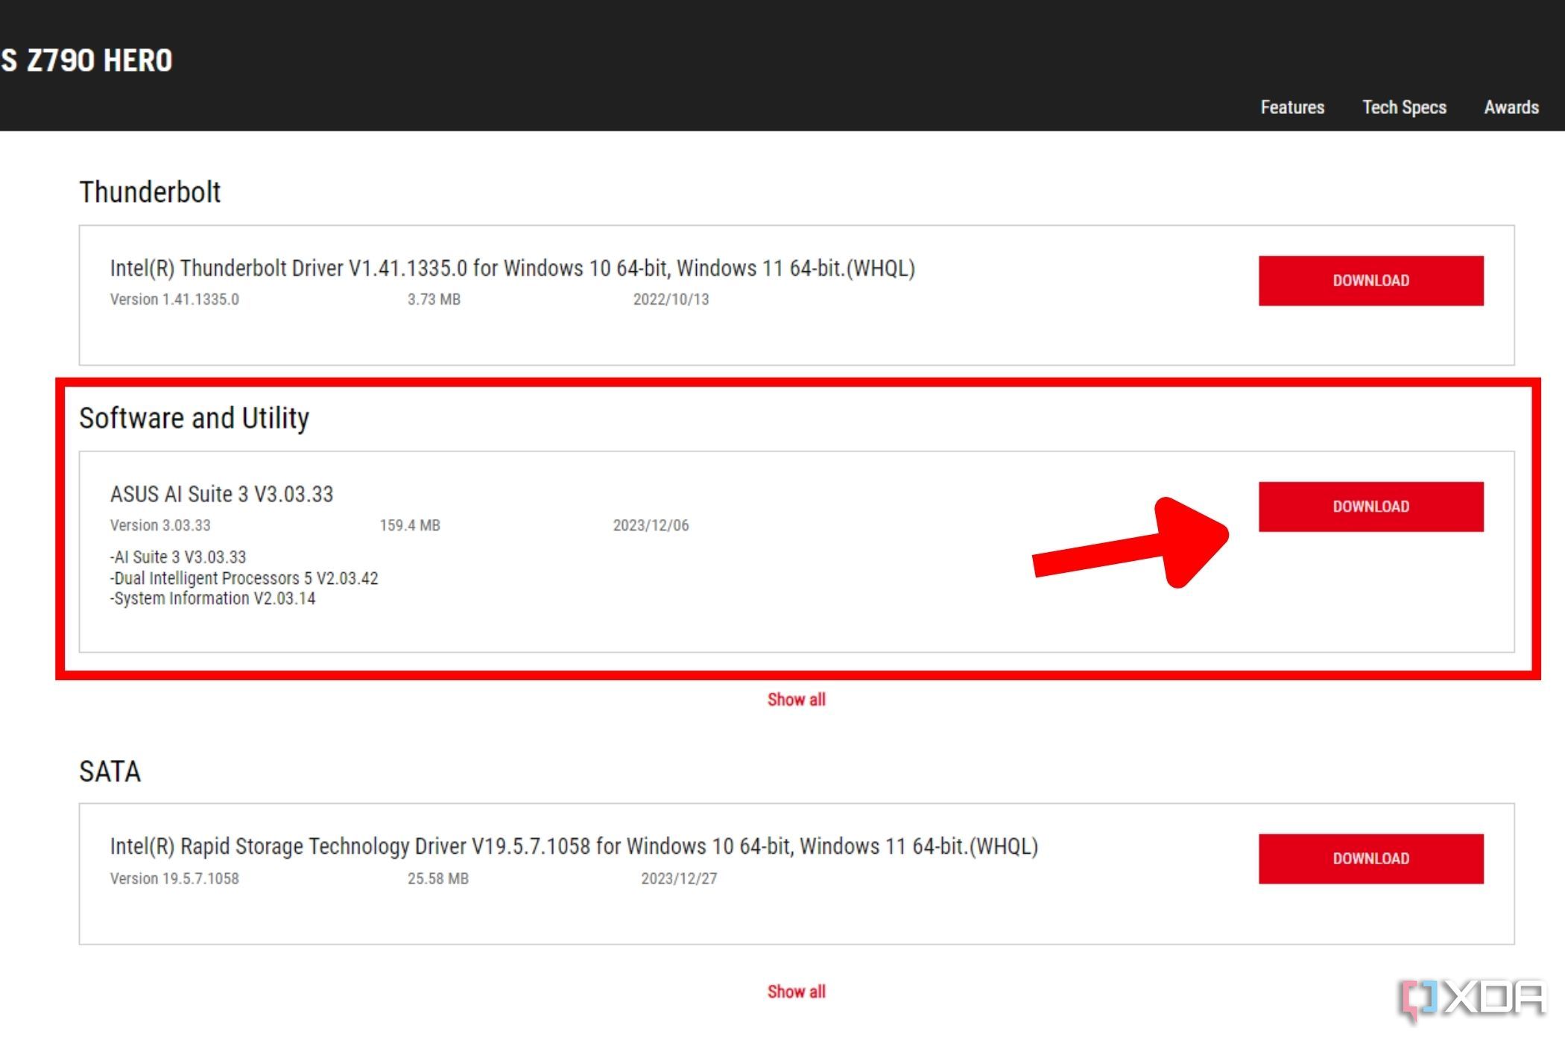Image resolution: width=1565 pixels, height=1043 pixels.
Task: Select the 2023/12/27 release date
Action: click(x=679, y=878)
